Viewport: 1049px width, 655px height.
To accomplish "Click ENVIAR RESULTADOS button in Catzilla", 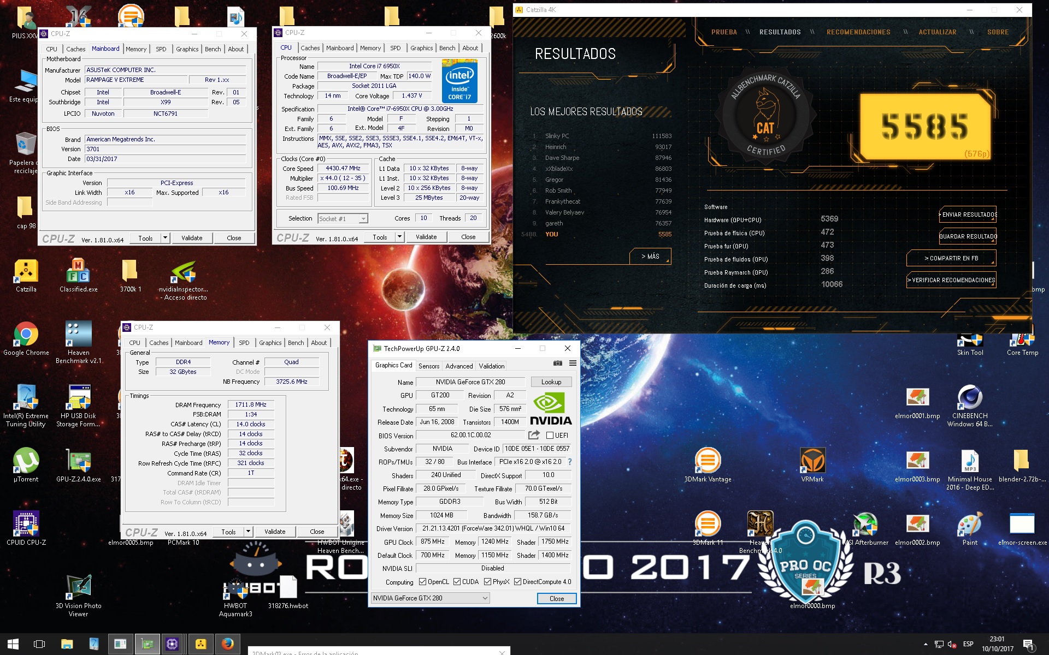I will coord(968,215).
